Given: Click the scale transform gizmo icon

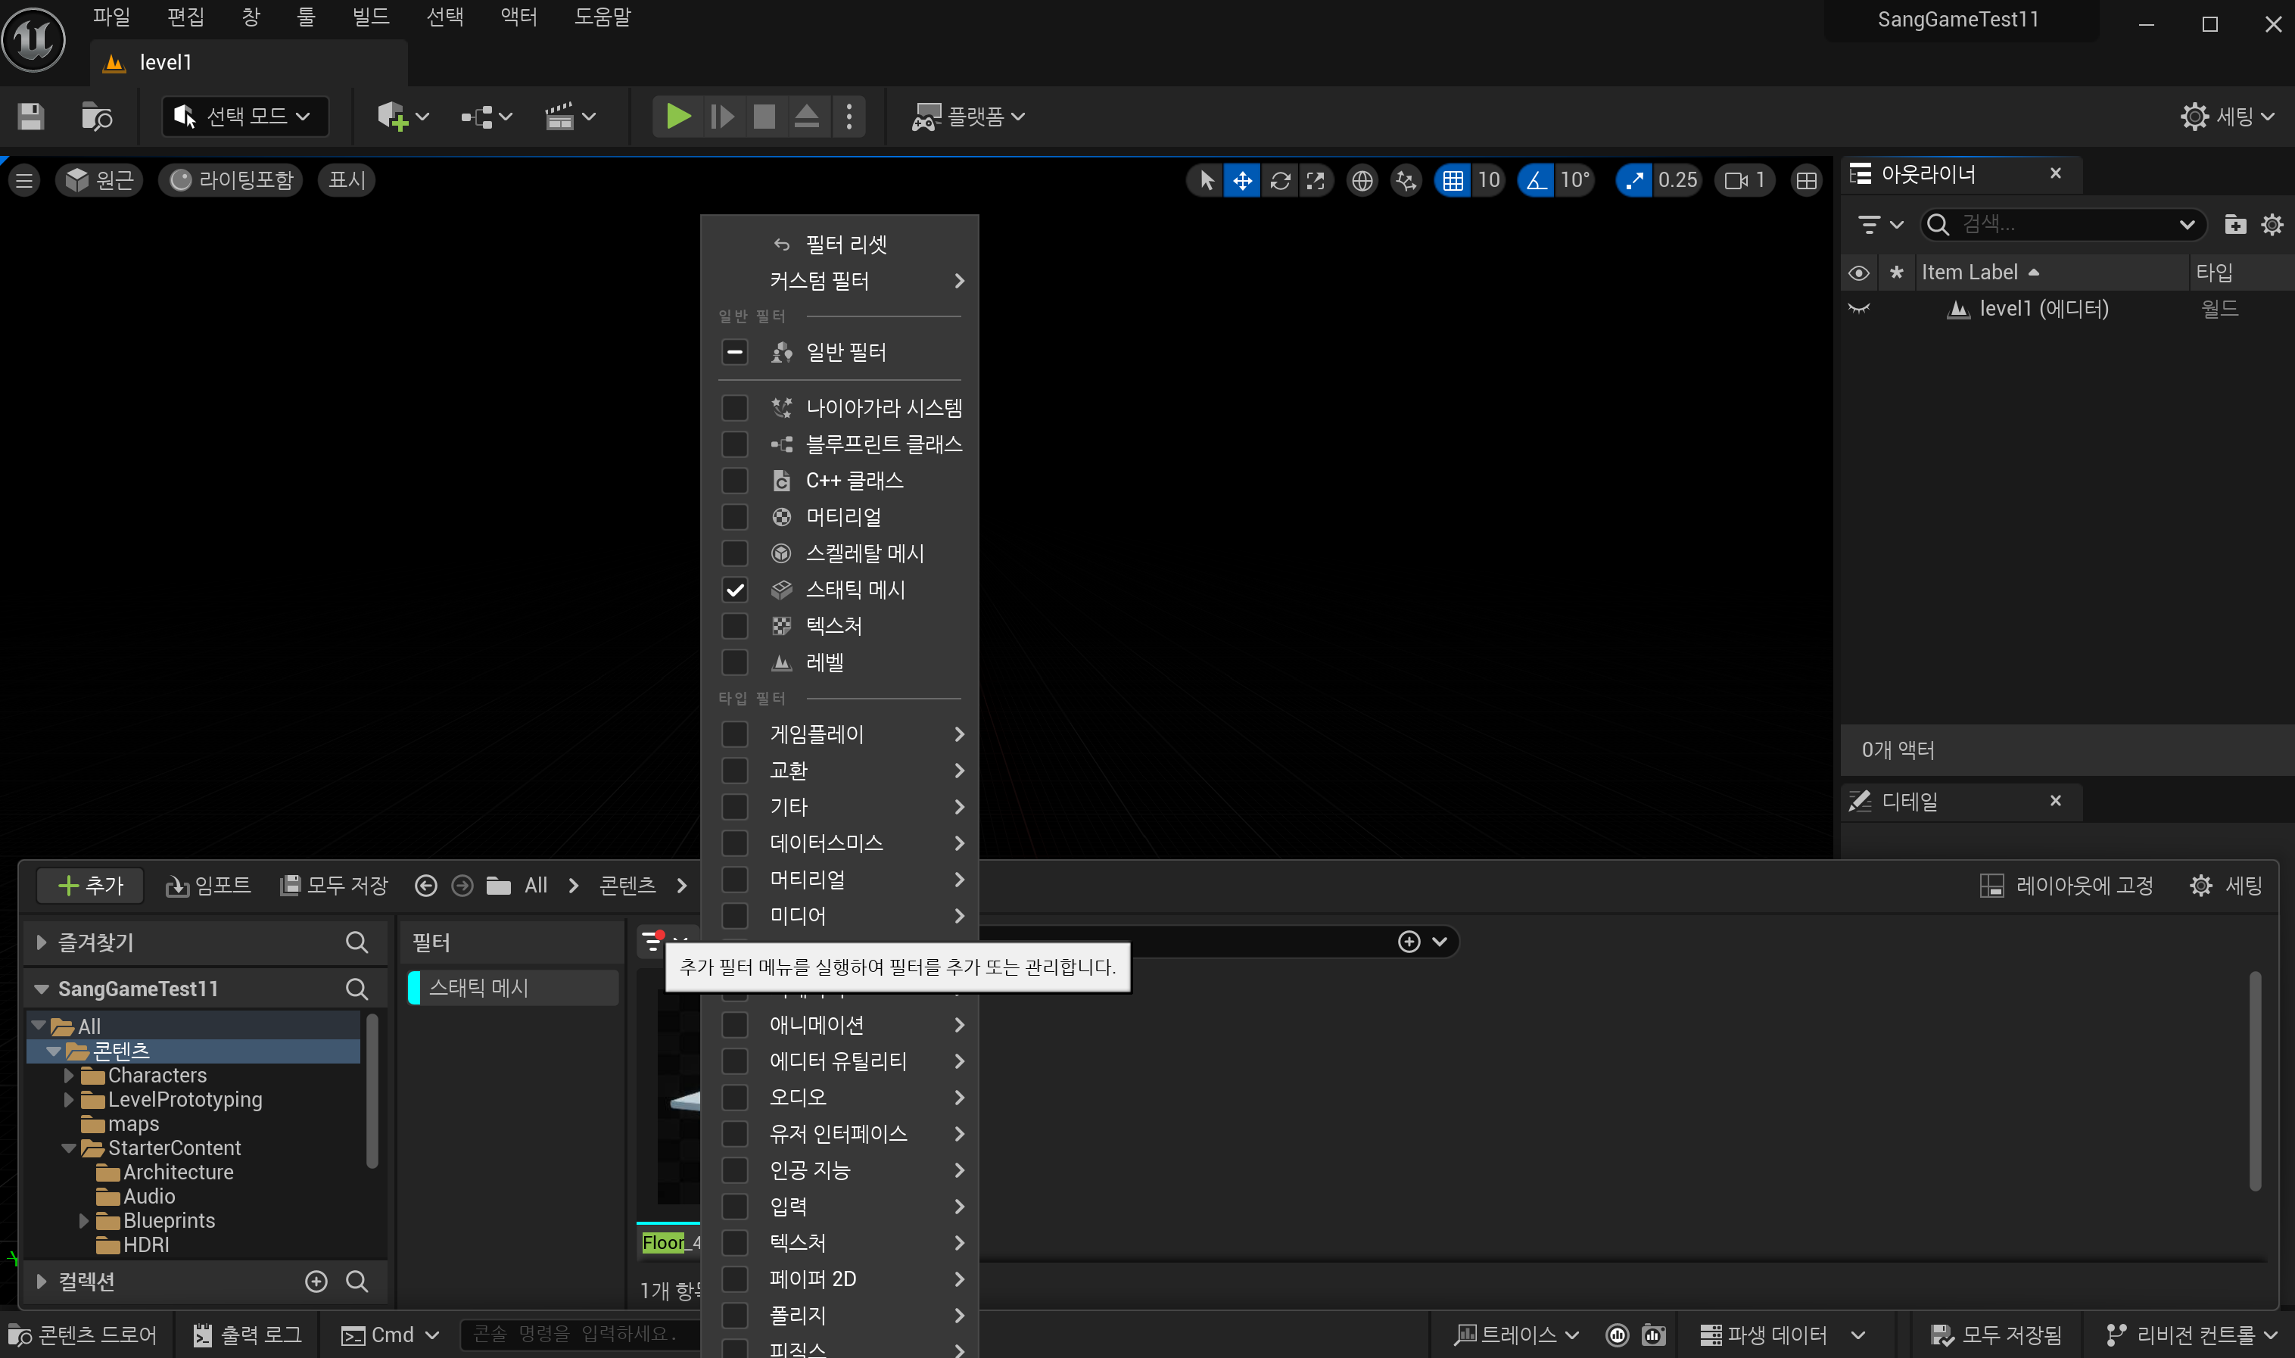Looking at the screenshot, I should [x=1315, y=180].
